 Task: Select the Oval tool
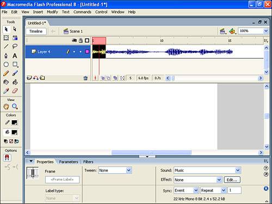tap(6, 64)
